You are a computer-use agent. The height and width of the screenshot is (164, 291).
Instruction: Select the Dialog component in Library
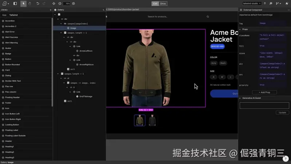(x=26, y=75)
